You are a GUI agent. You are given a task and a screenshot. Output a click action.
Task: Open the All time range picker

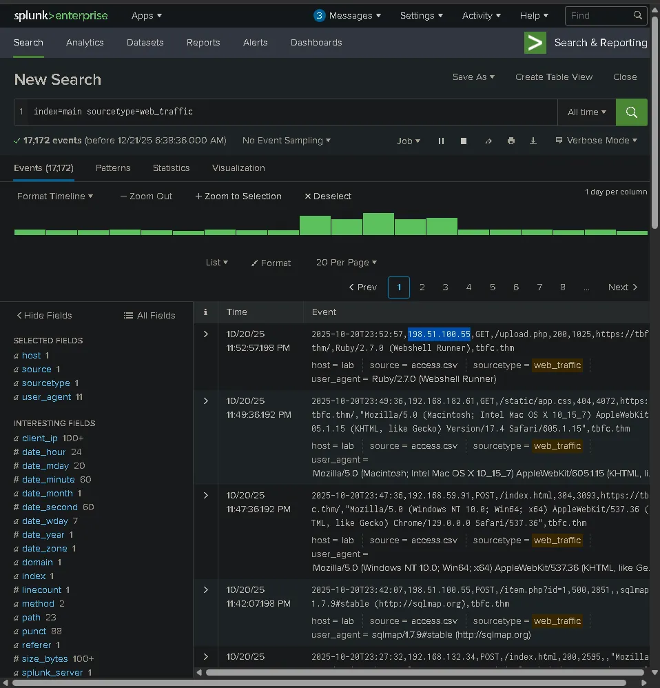[x=586, y=112]
